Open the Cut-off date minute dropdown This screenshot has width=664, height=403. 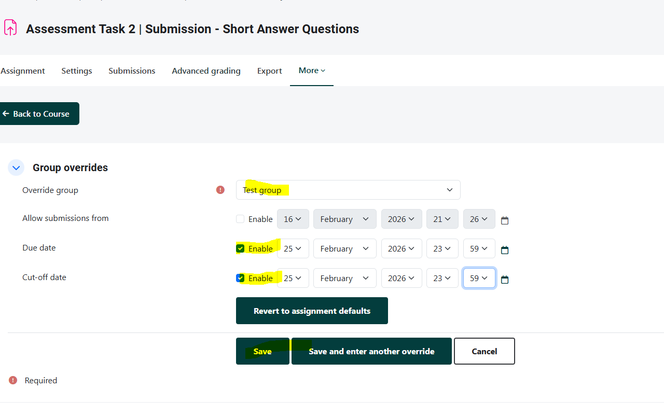click(479, 278)
